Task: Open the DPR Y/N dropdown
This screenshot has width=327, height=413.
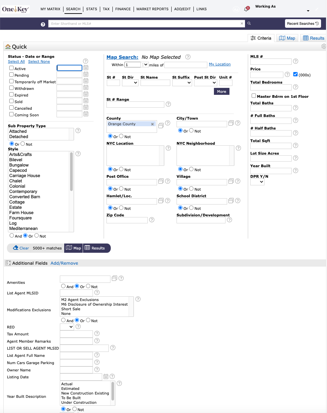Action: [257, 182]
